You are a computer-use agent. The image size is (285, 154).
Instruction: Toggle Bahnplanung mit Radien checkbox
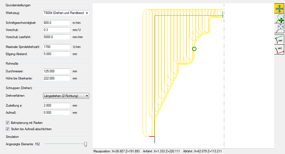point(8,123)
